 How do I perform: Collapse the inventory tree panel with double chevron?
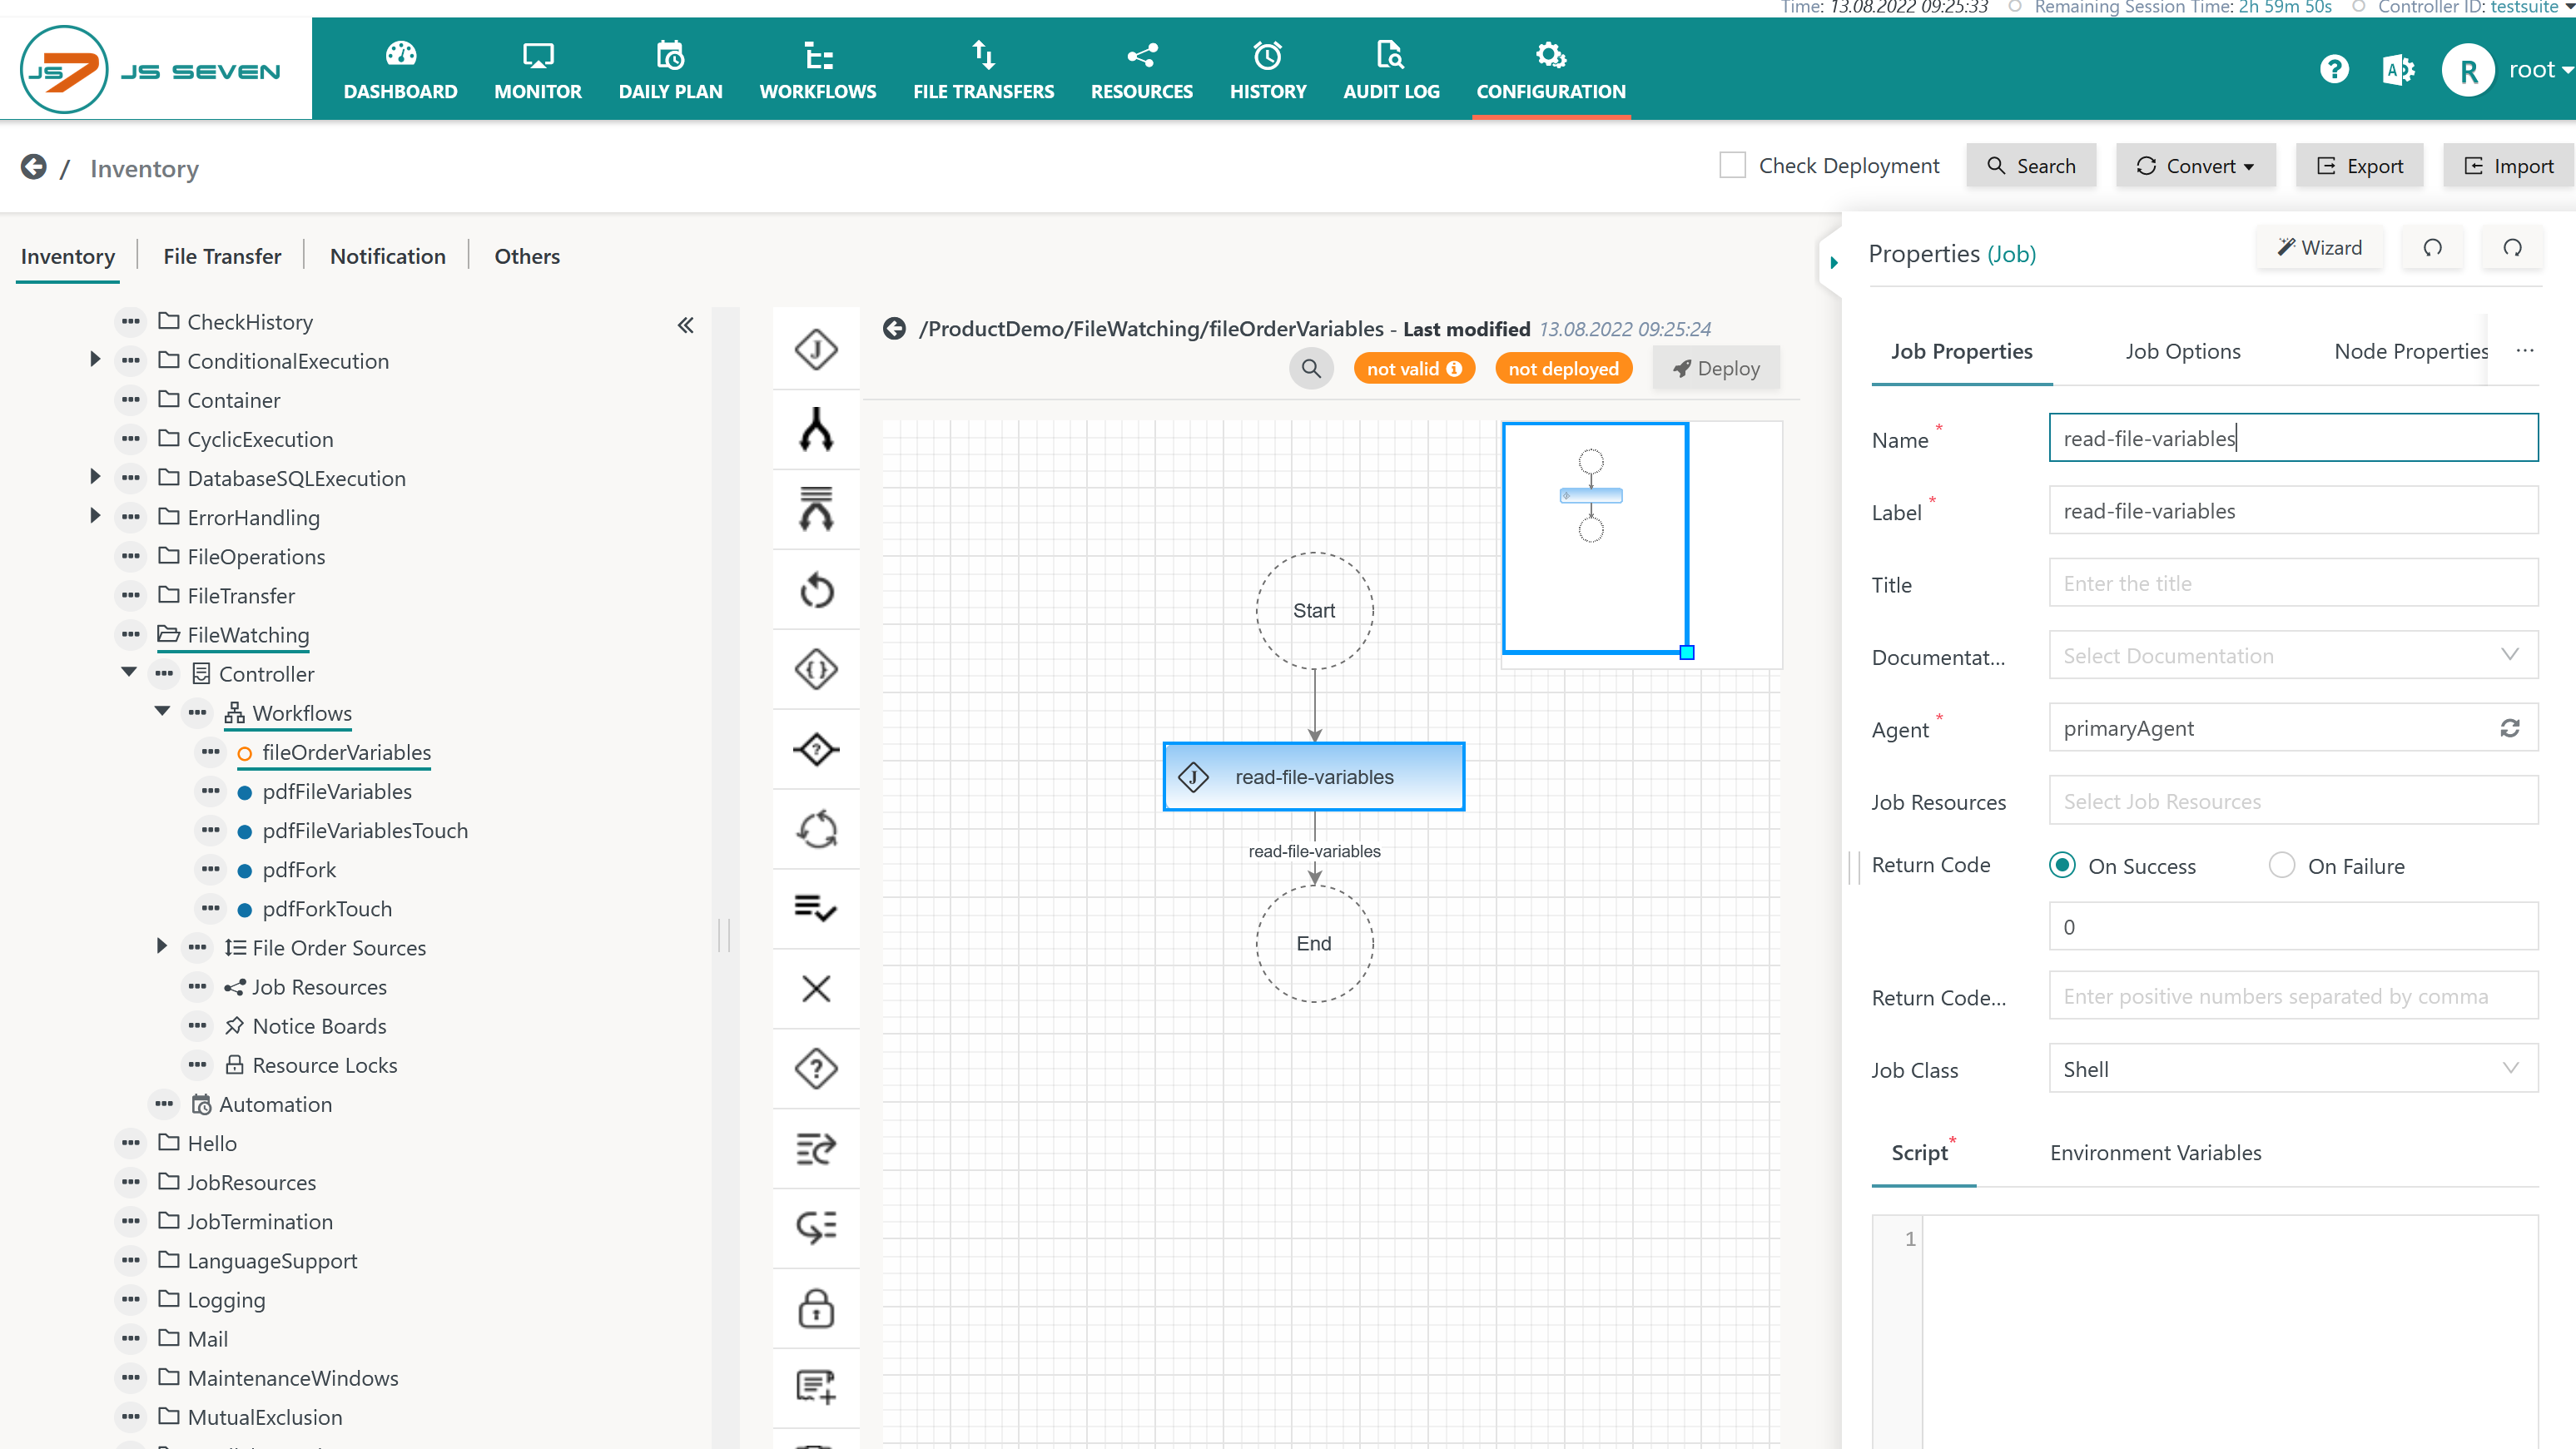pos(685,325)
